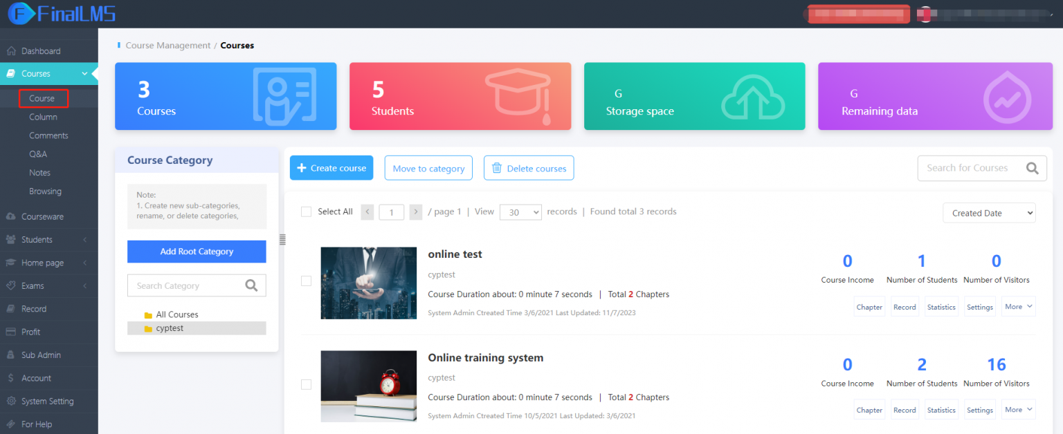1063x434 pixels.
Task: Click the Create course button
Action: pyautogui.click(x=331, y=167)
